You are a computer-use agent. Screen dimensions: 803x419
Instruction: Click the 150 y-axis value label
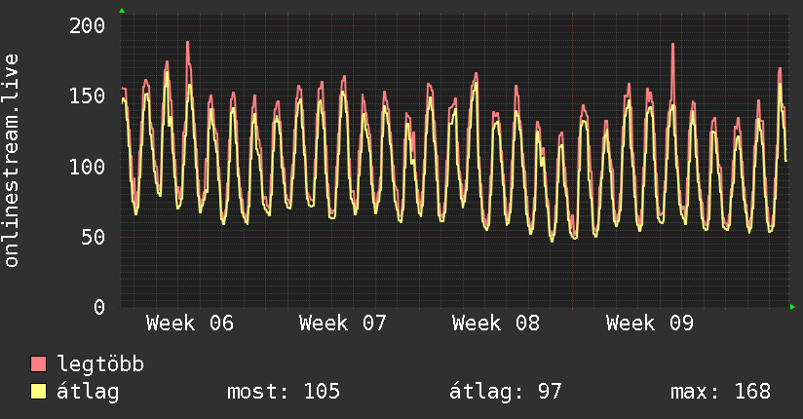[x=88, y=95]
